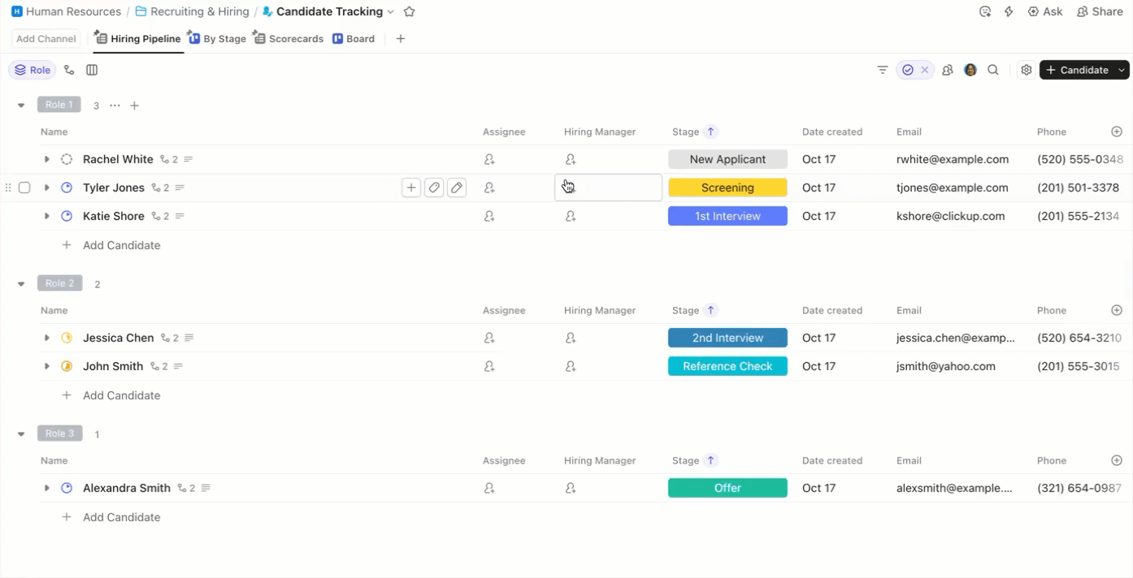Open the view Settings gear icon
Screen dimensions: 1133x578
coord(1026,70)
